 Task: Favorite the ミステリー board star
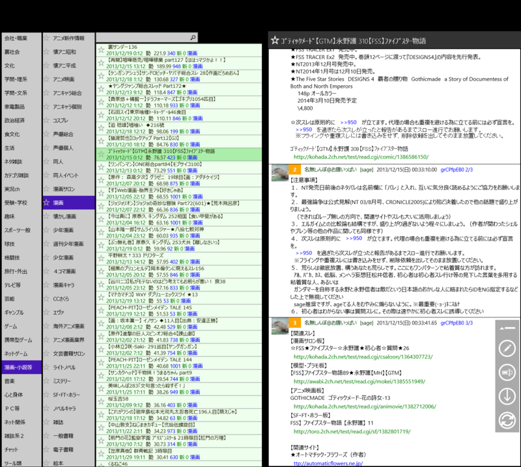(x=46, y=381)
